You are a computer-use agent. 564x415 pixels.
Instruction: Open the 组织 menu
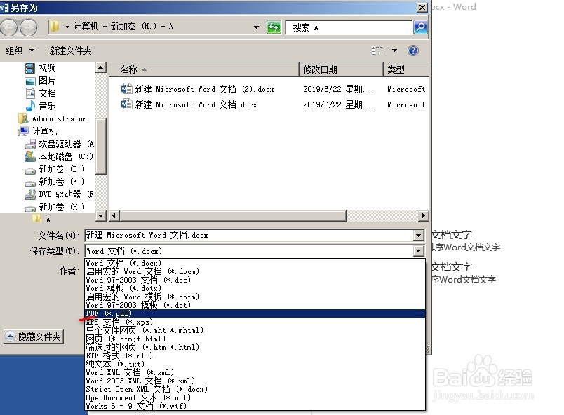[x=20, y=50]
